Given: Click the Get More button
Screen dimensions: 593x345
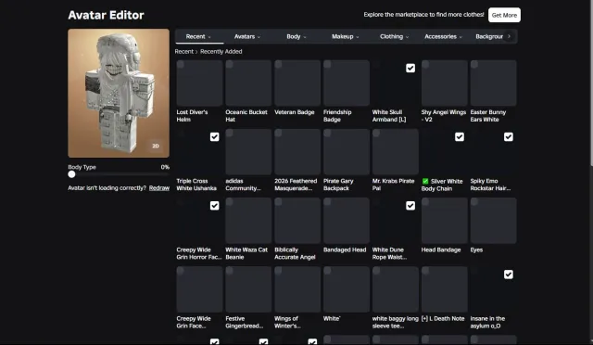Looking at the screenshot, I should 504,15.
